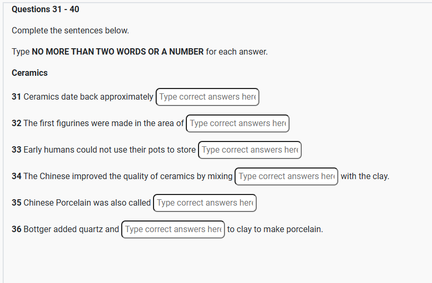Click the bold number 35
The height and width of the screenshot is (283, 432).
[16, 203]
